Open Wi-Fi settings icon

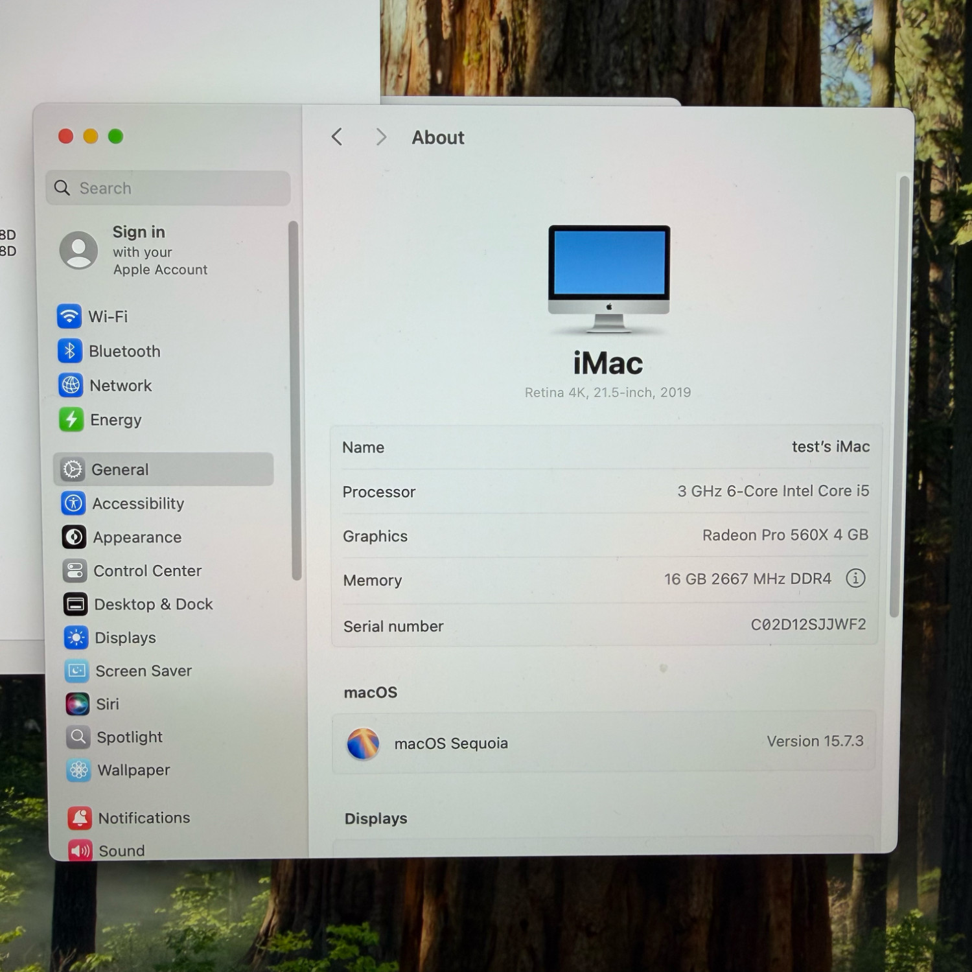pyautogui.click(x=69, y=316)
